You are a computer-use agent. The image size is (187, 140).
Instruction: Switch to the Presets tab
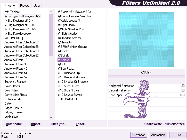25,6
